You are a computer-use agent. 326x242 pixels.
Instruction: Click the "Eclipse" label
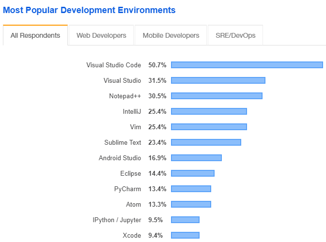click(x=131, y=173)
